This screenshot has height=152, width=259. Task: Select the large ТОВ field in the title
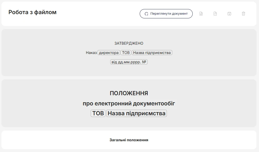[98, 113]
